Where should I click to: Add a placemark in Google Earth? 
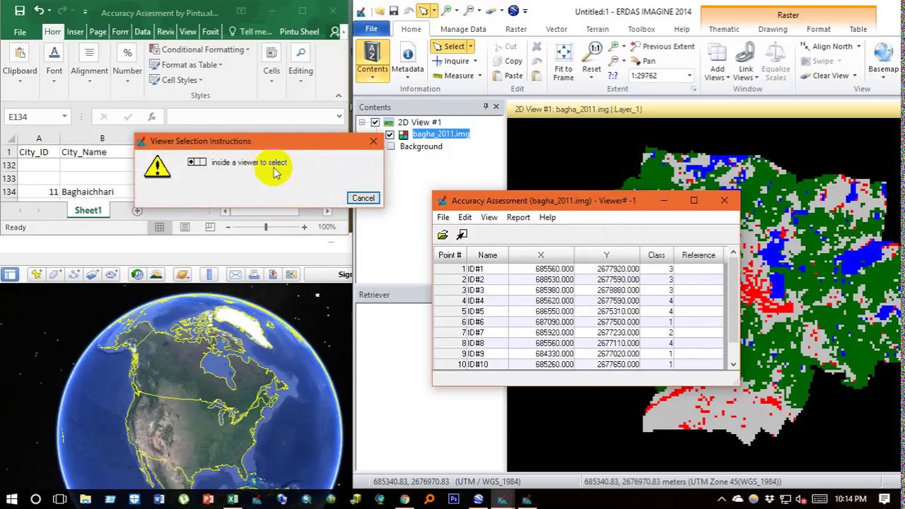pyautogui.click(x=36, y=274)
